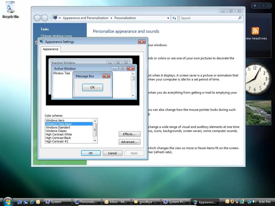Click the Refresh button in address bar
This screenshot has width=275, height=206.
pos(174,18)
